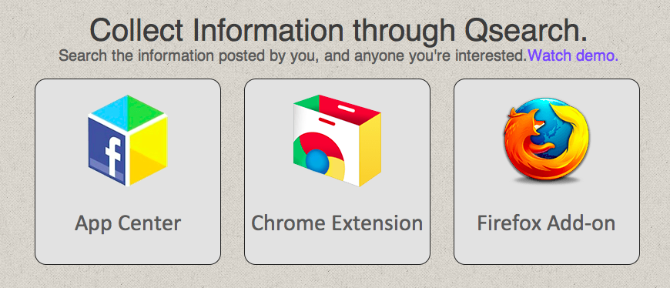Viewport: 670px width, 288px height.
Task: Click the 'Search the information posted by you' subtitle
Action: (x=293, y=55)
